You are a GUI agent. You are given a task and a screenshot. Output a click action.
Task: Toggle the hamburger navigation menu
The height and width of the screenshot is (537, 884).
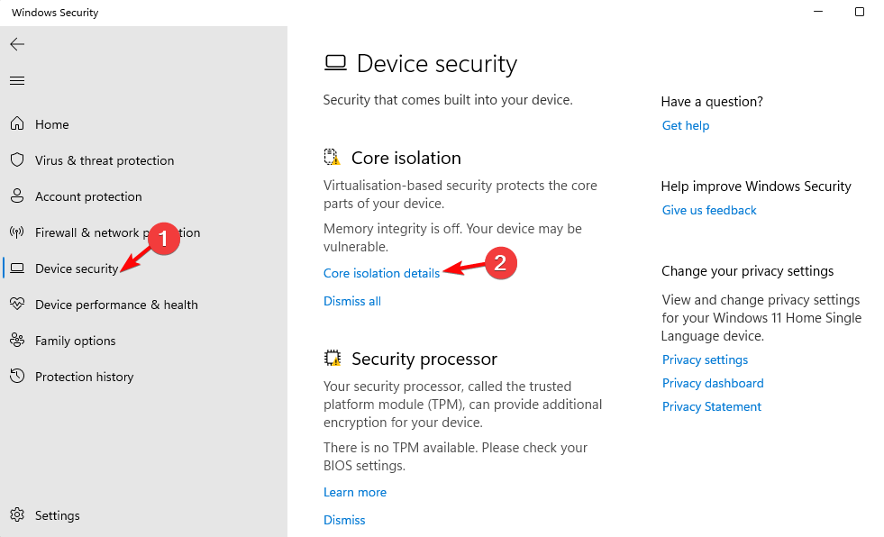[x=17, y=80]
